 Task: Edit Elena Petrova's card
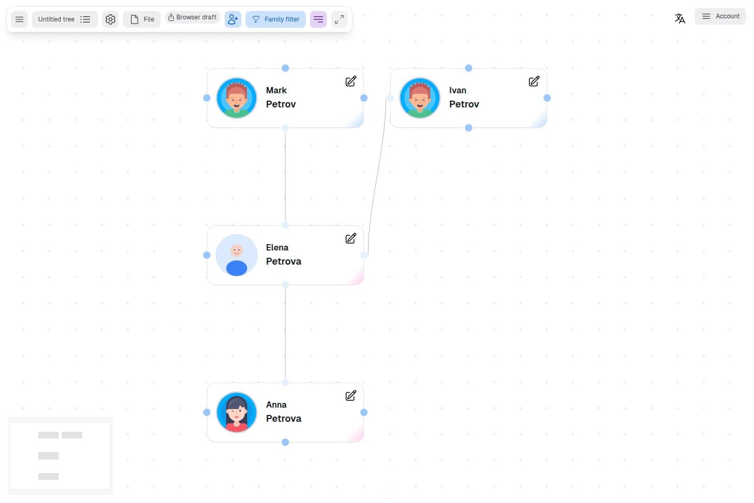point(351,238)
